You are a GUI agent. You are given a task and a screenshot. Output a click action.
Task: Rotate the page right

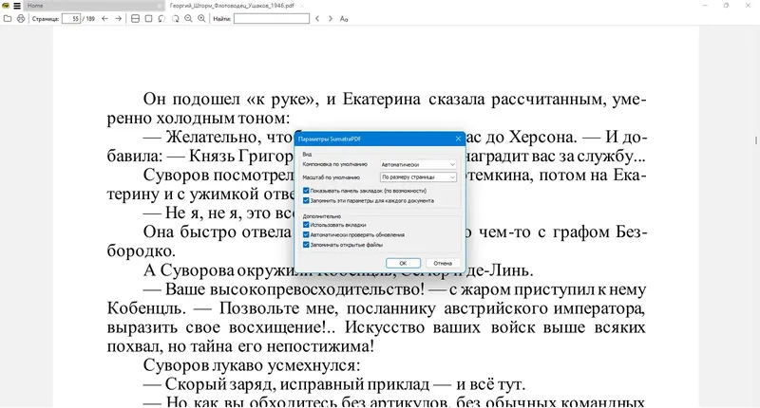[175, 19]
